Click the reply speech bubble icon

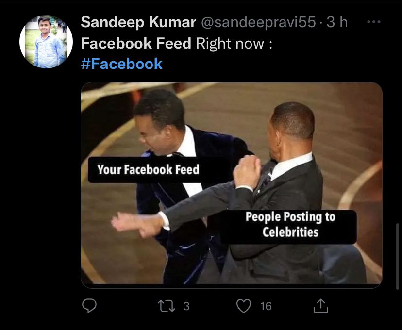pyautogui.click(x=89, y=305)
